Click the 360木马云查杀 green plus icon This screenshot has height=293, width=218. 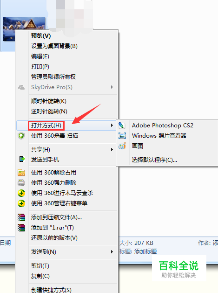click(21, 193)
